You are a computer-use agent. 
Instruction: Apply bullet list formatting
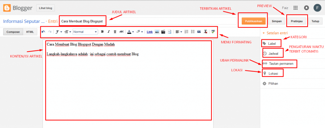193,32
